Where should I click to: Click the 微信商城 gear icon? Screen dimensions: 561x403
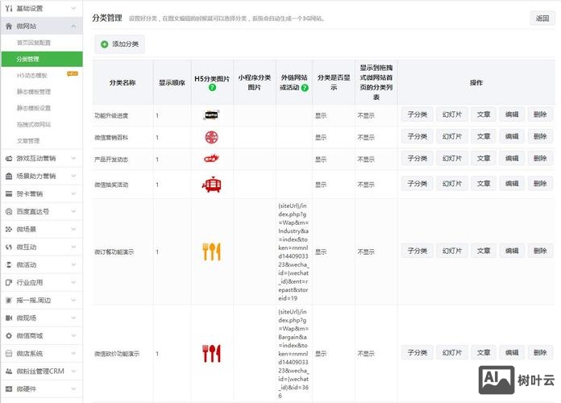pos(9,336)
